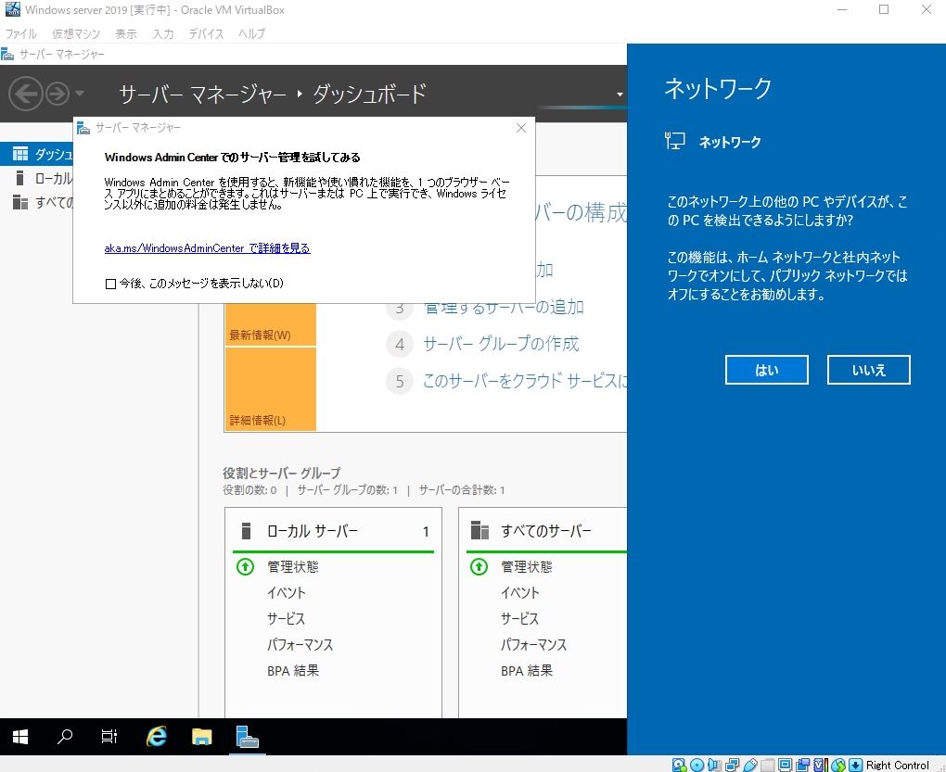Open 詳細情報(L) tile
The image size is (946, 772).
pyautogui.click(x=270, y=389)
